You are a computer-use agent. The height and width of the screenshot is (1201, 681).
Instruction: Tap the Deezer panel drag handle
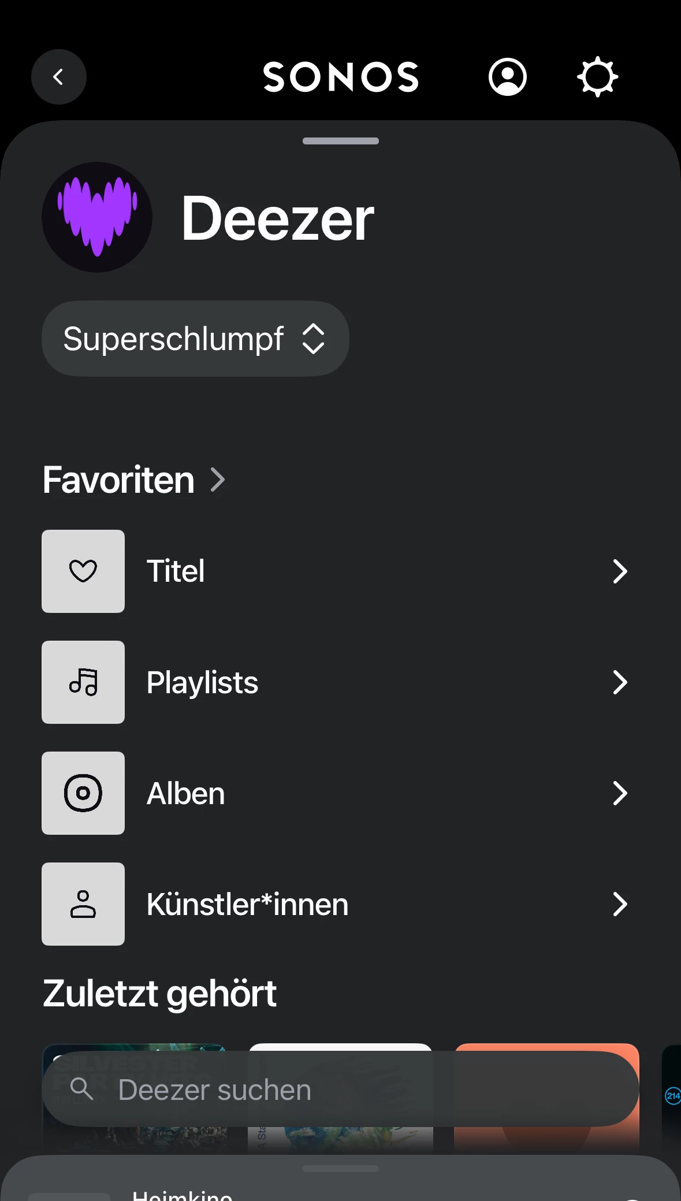[341, 141]
